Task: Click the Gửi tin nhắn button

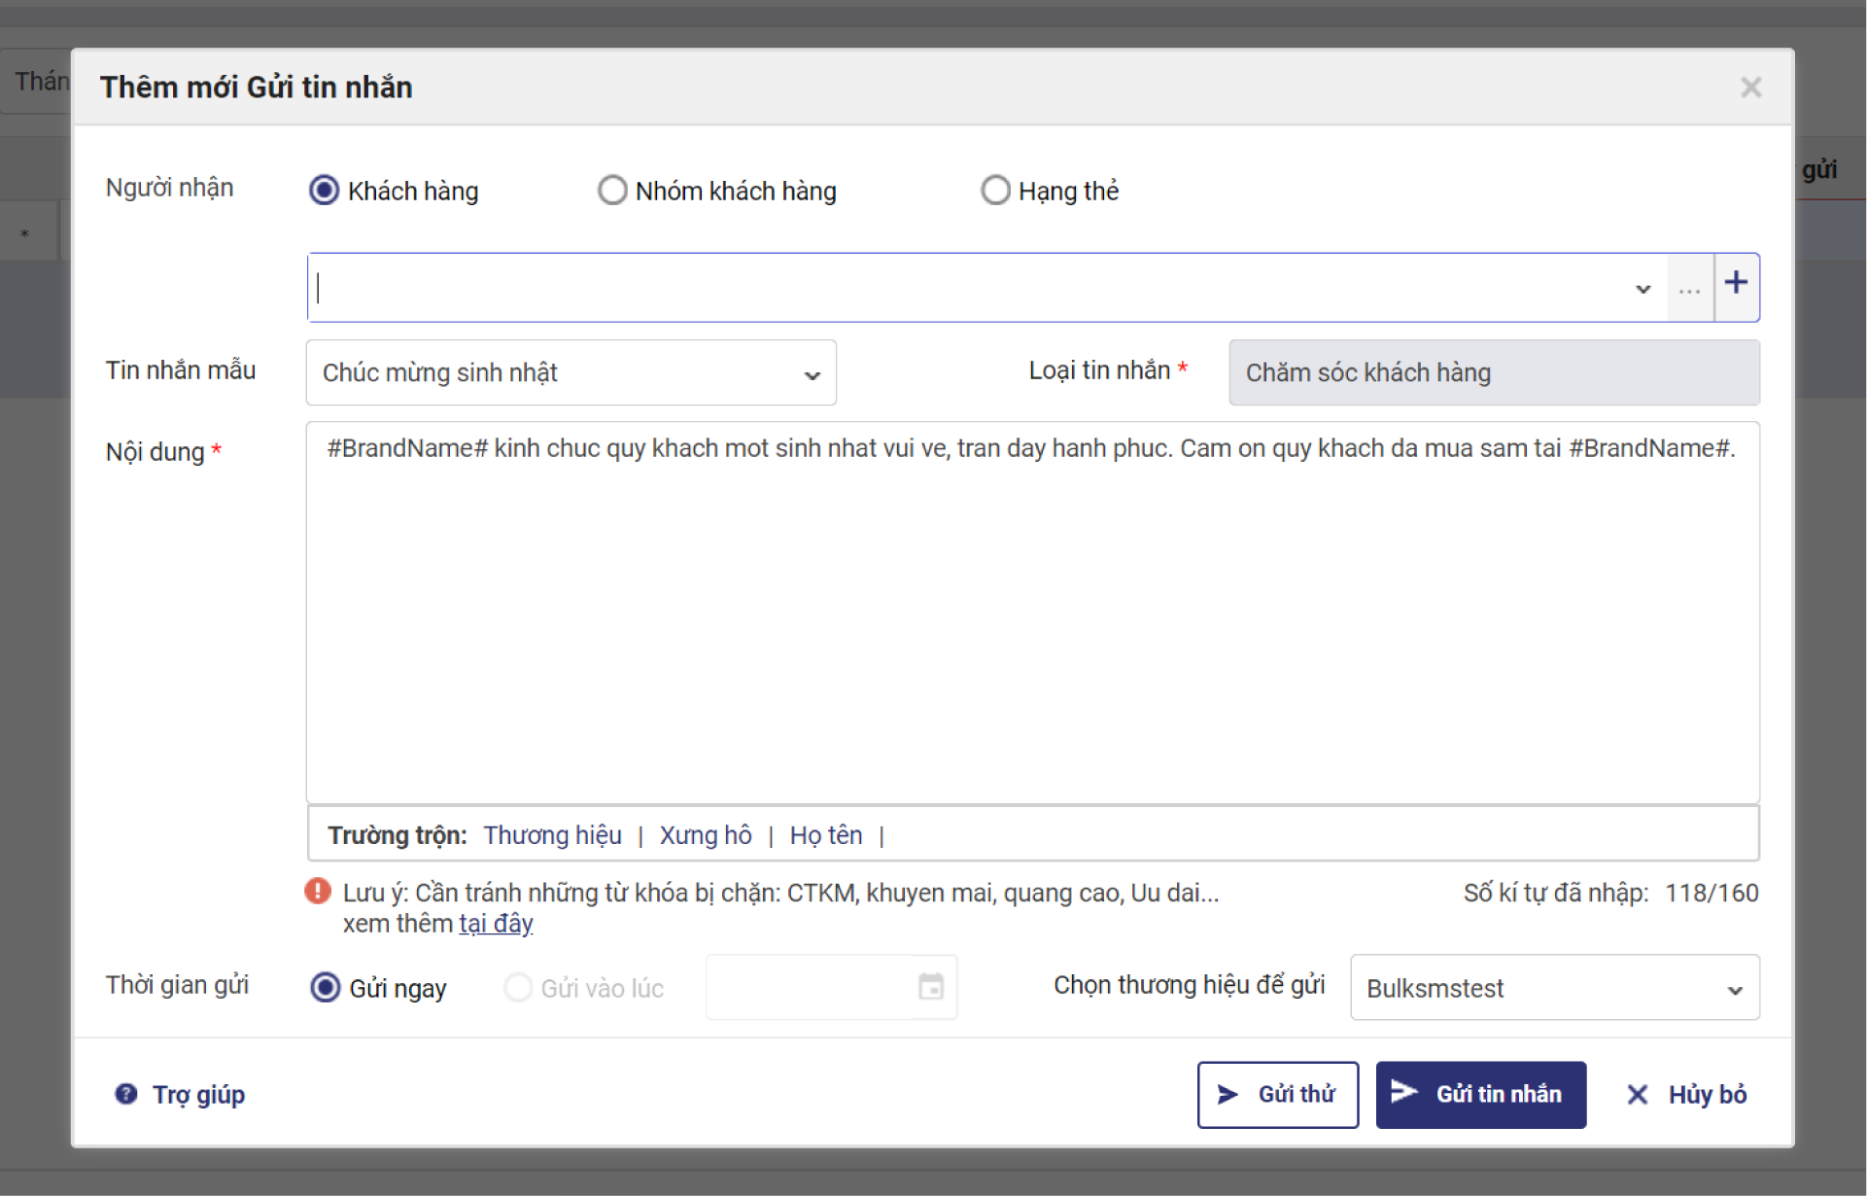Action: [1480, 1095]
